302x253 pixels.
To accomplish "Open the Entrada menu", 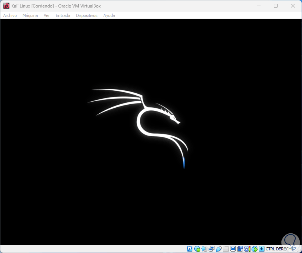I will pyautogui.click(x=63, y=15).
